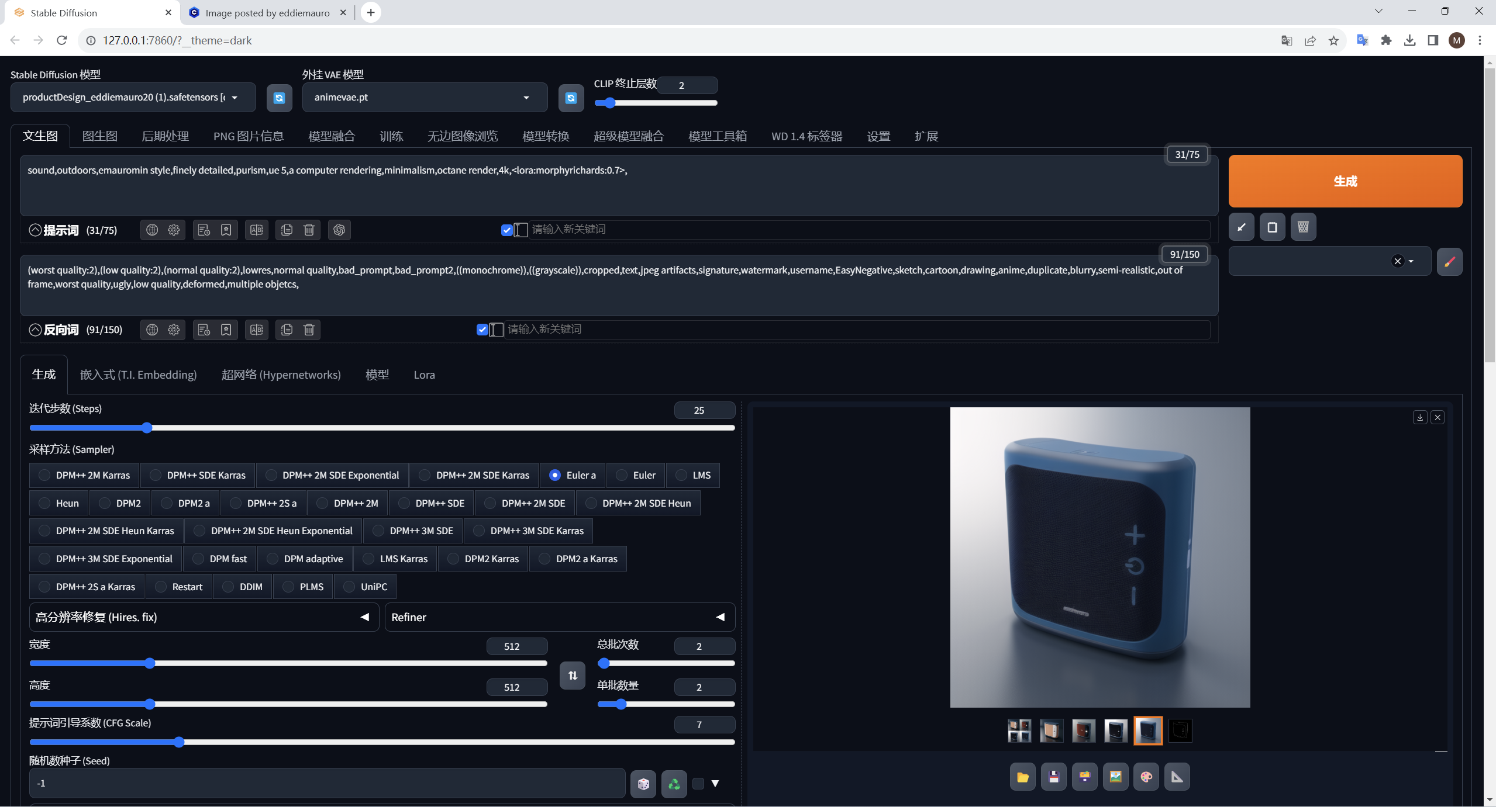The height and width of the screenshot is (807, 1496).
Task: Go to the 设置 settings tab
Action: (878, 136)
